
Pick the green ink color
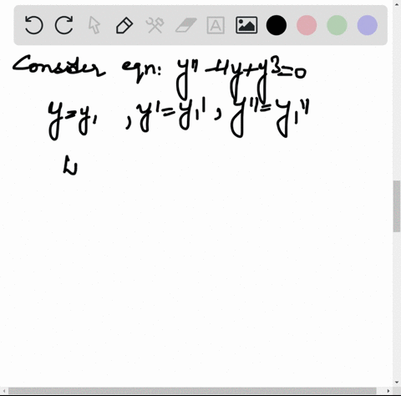(337, 25)
